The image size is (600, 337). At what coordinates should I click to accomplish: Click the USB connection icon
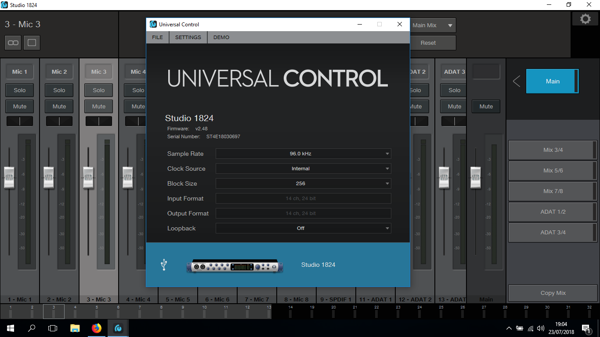point(164,265)
